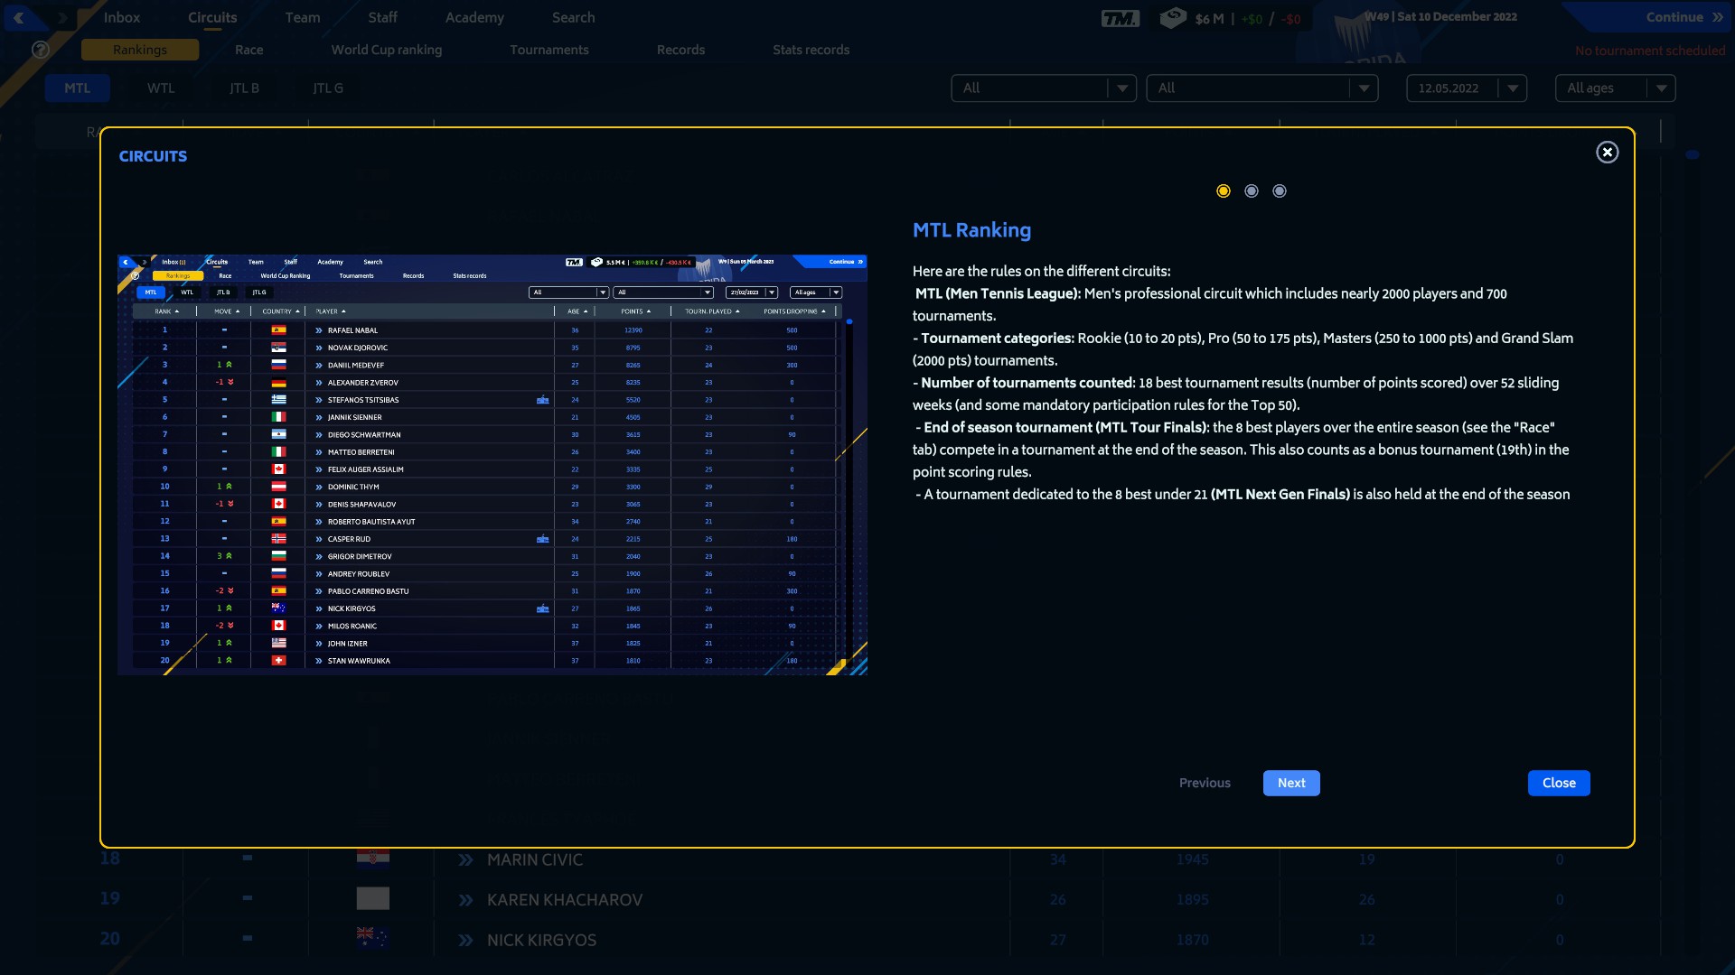1735x975 pixels.
Task: Click the money balance icon
Action: point(1173,17)
